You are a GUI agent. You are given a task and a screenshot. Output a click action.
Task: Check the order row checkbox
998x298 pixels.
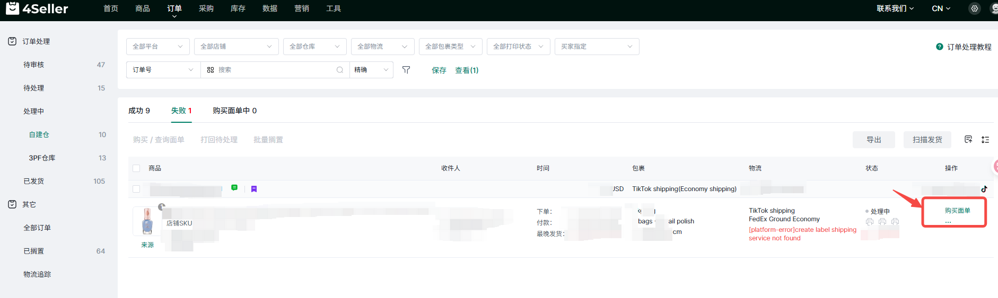pyautogui.click(x=136, y=189)
